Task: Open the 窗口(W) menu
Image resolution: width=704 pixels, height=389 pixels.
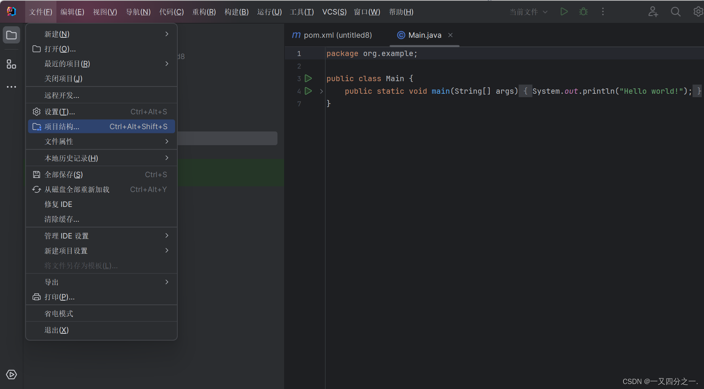Action: [367, 12]
